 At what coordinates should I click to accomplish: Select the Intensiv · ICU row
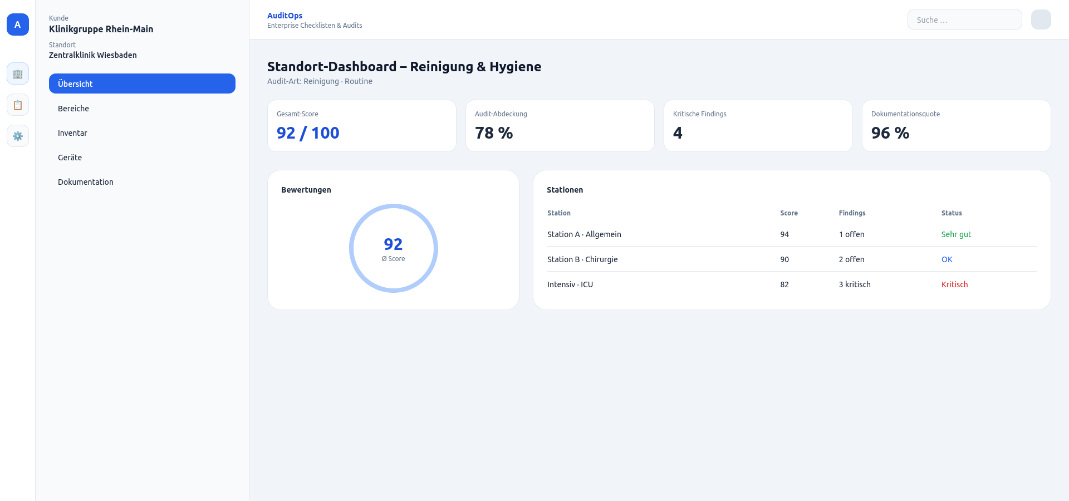click(570, 284)
